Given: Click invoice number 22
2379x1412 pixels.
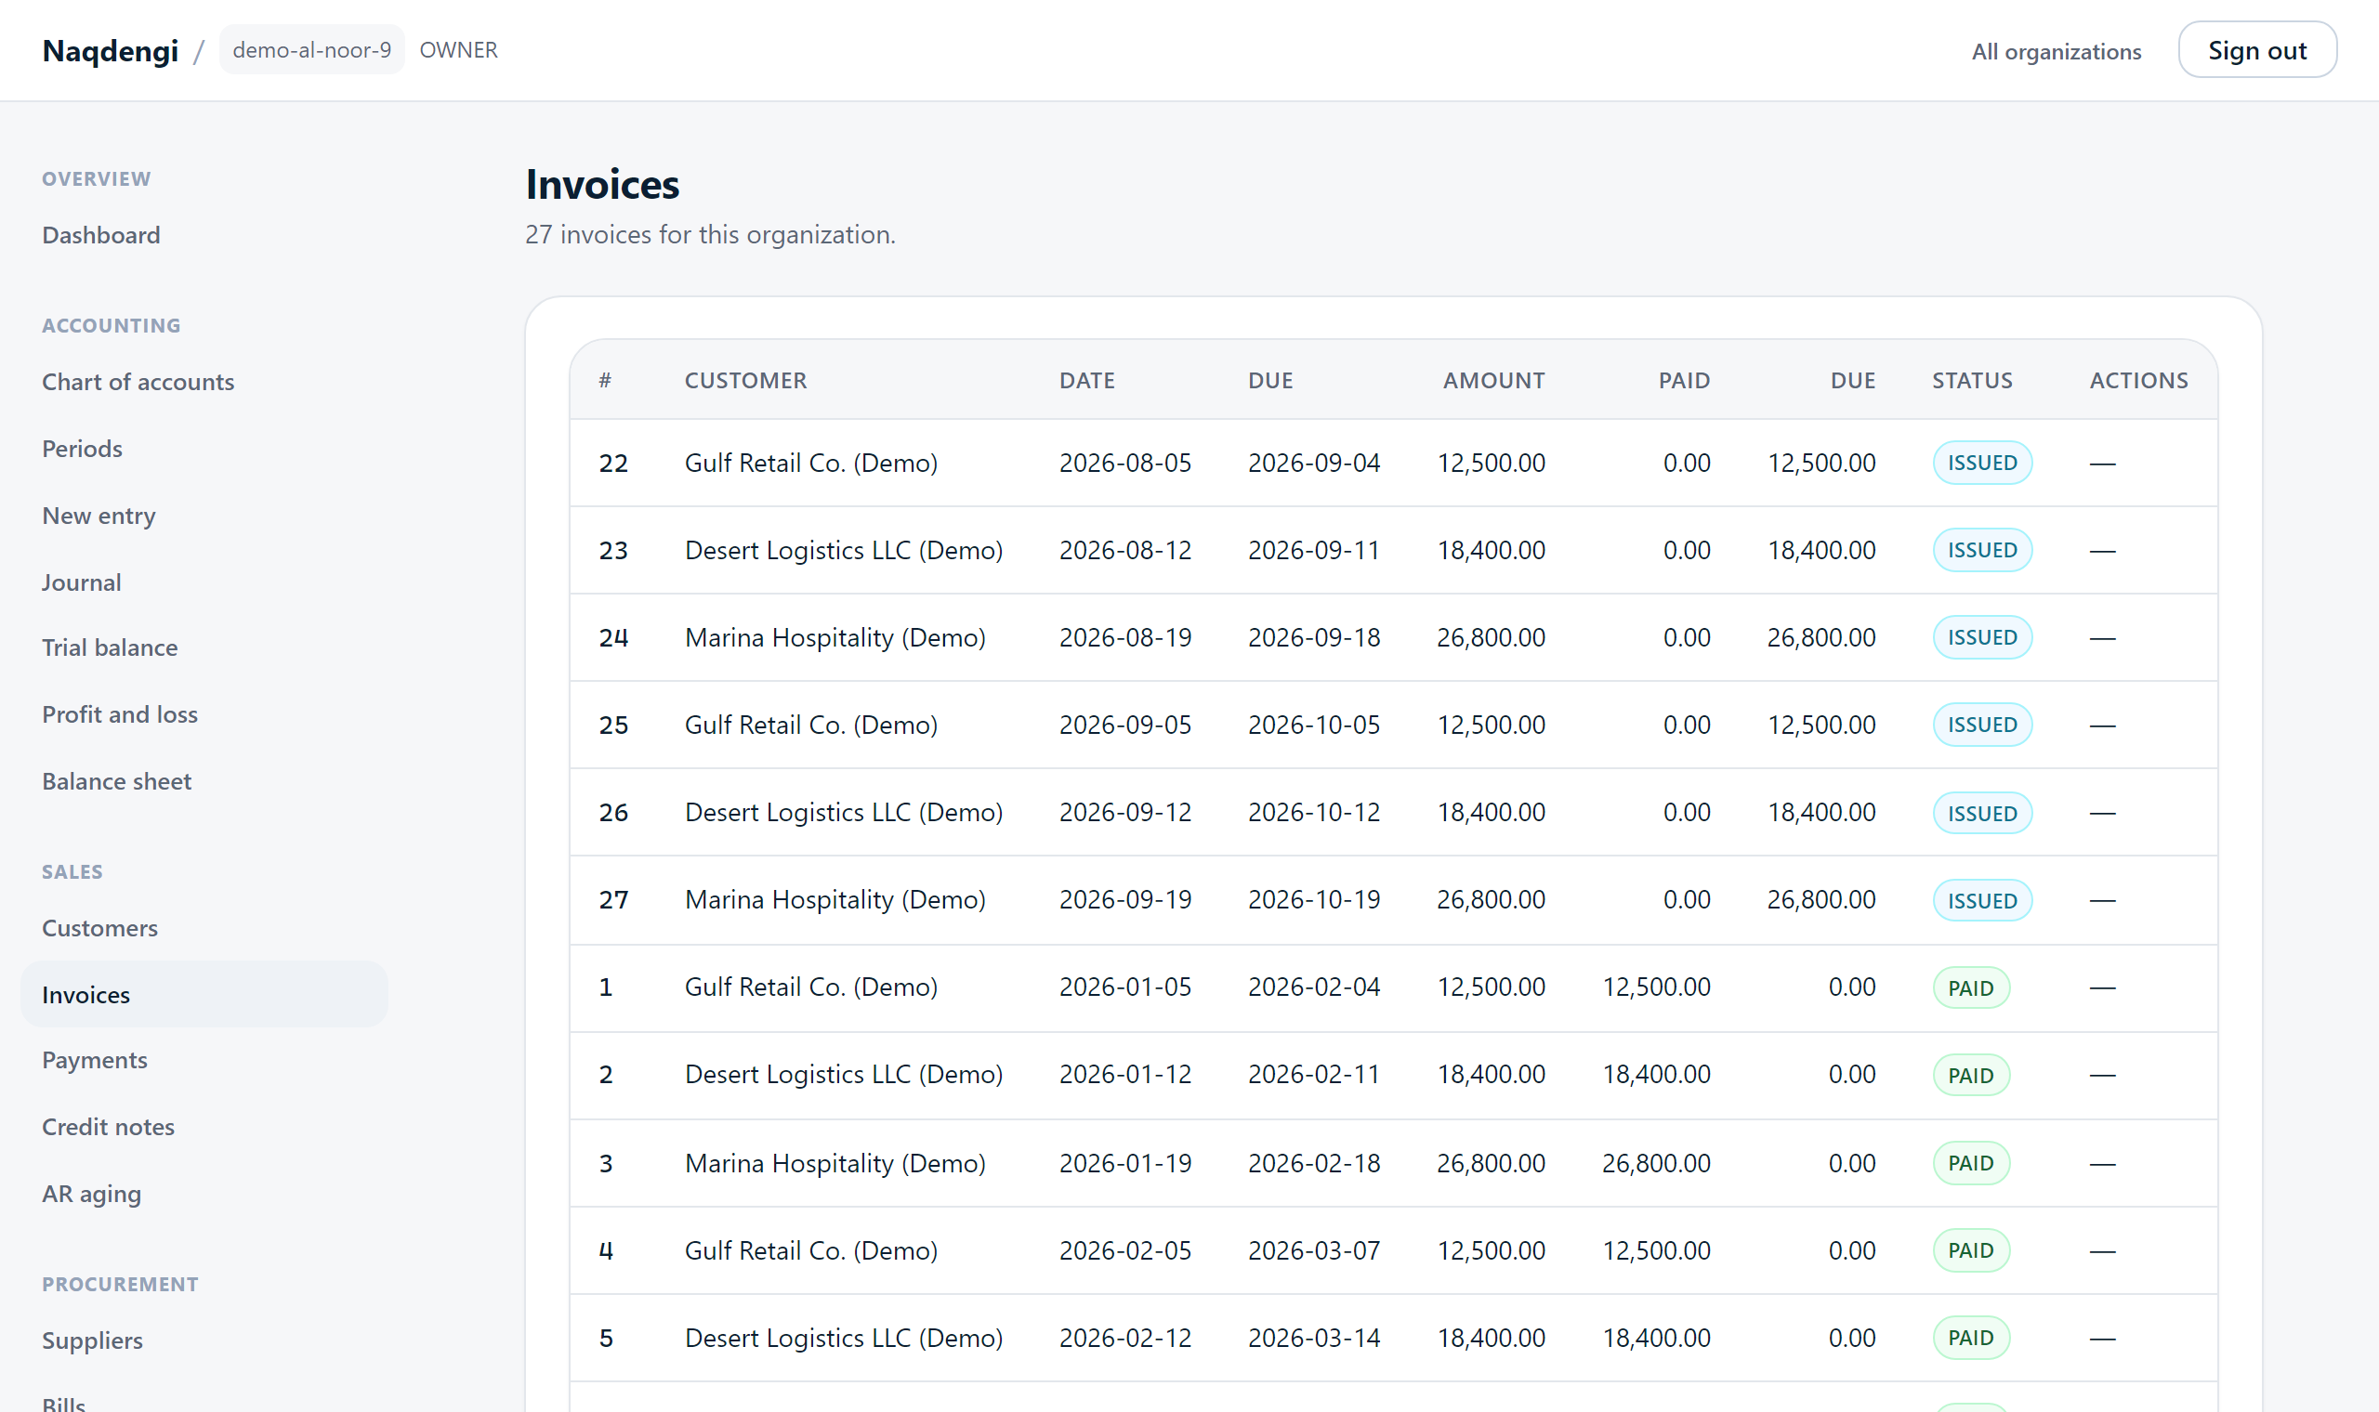Looking at the screenshot, I should 612,463.
